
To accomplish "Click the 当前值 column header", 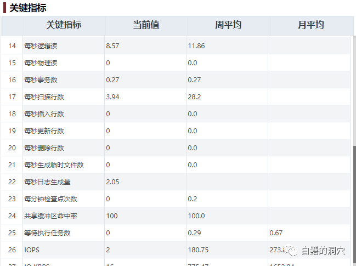I will [x=146, y=25].
